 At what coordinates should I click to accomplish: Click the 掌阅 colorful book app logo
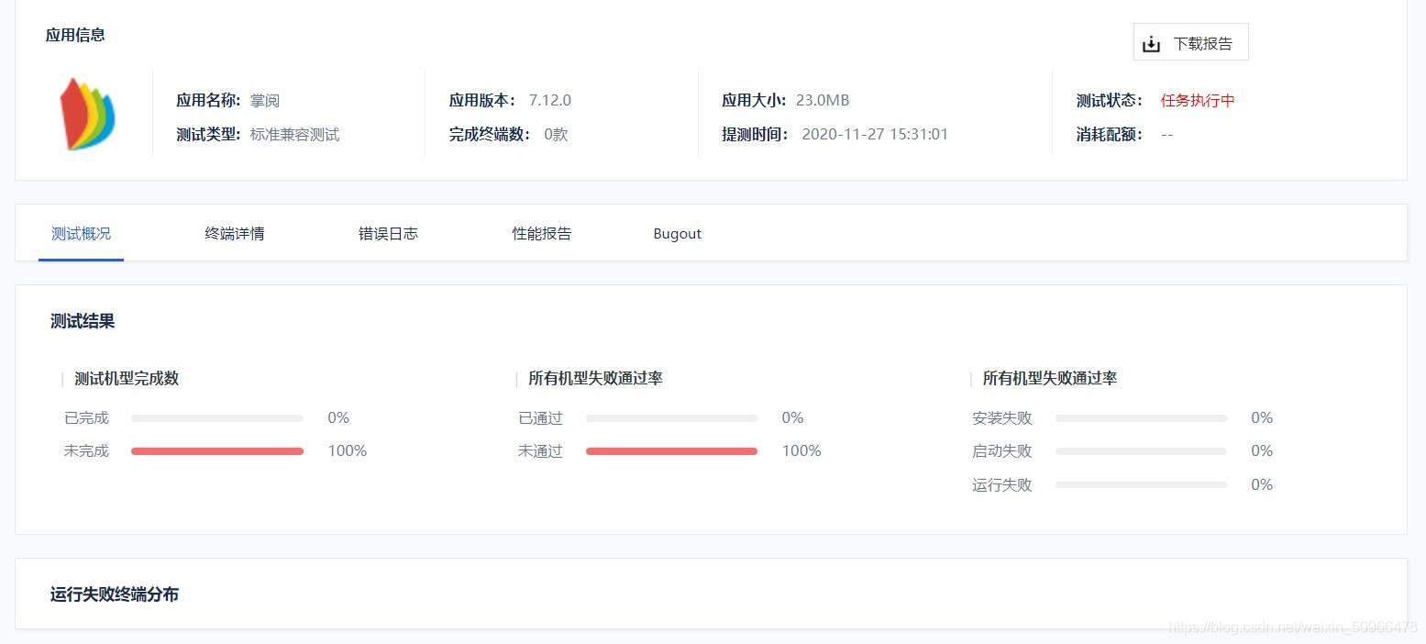[x=87, y=115]
